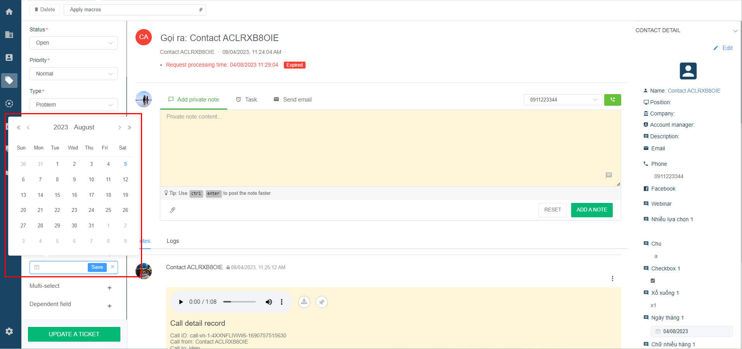Open the Status dropdown
Image resolution: width=742 pixels, height=349 pixels.
pyautogui.click(x=73, y=43)
